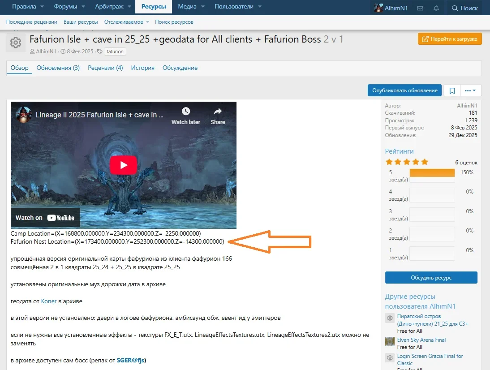The width and height of the screenshot is (490, 370).
Task: Click the fafurion tag
Action: point(115,52)
